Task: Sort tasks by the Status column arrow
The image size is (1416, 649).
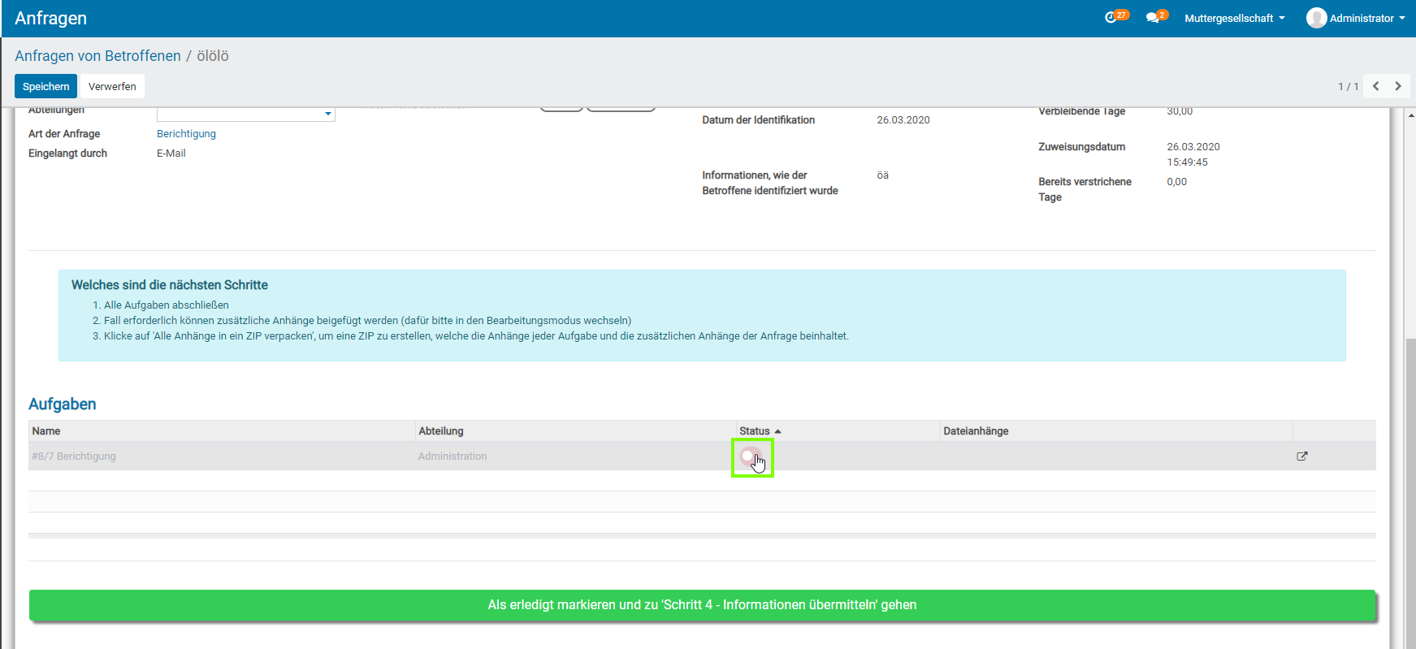Action: click(x=777, y=431)
